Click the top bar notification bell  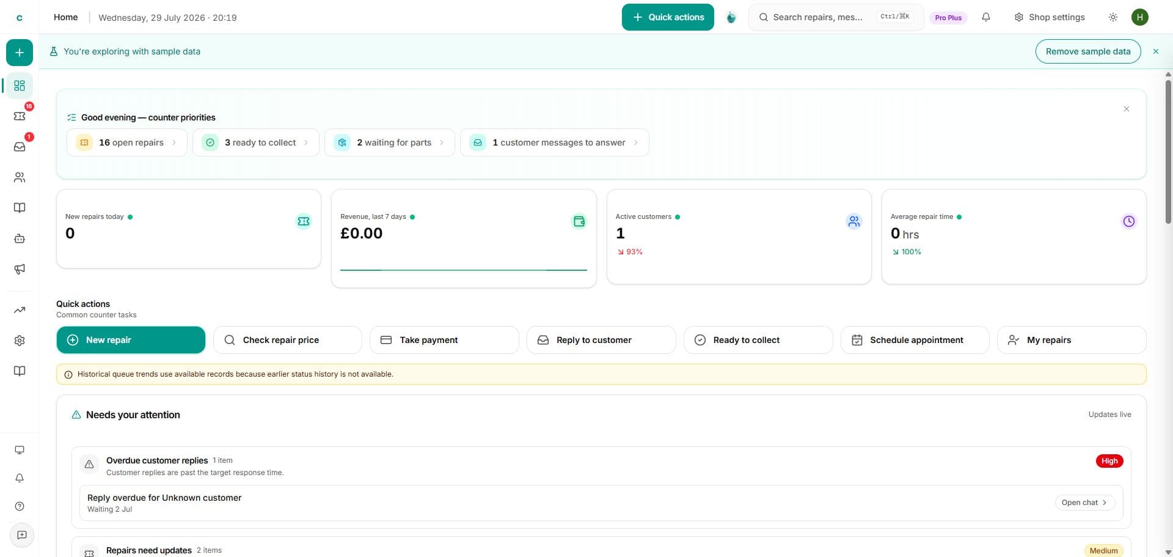coord(986,17)
